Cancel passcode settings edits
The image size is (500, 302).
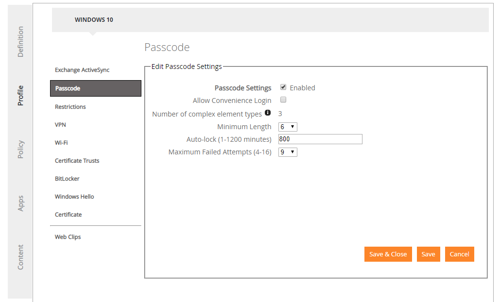(460, 254)
